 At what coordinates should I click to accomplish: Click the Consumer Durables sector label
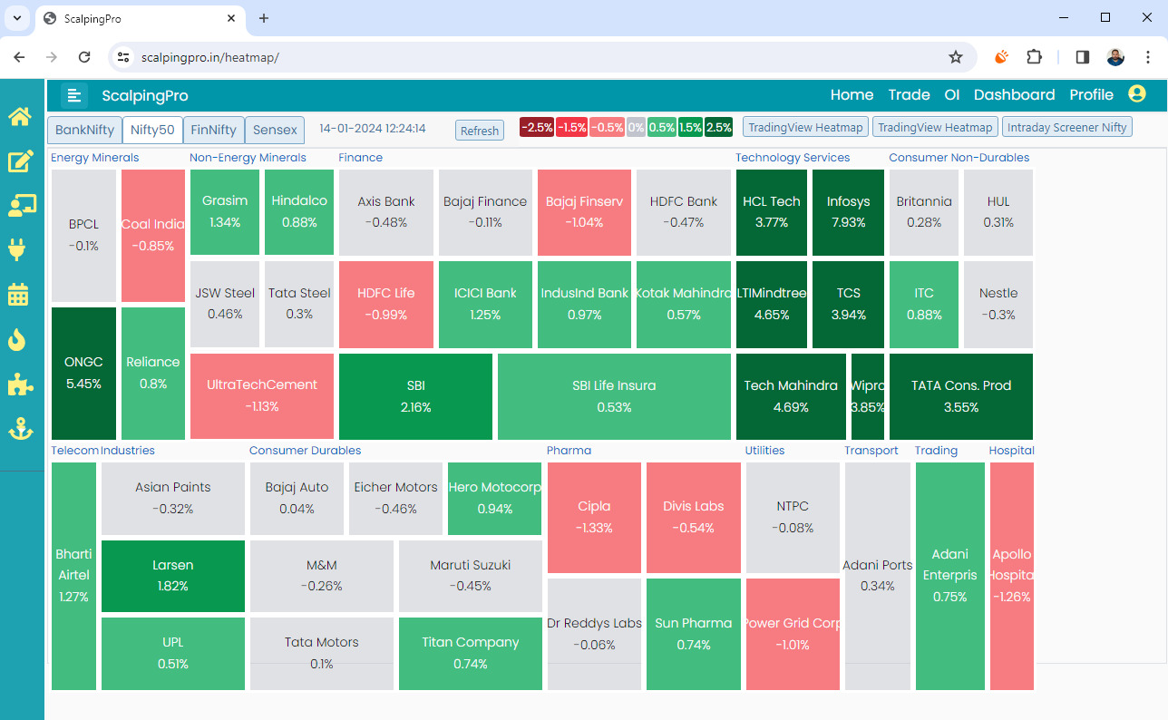pyautogui.click(x=305, y=451)
